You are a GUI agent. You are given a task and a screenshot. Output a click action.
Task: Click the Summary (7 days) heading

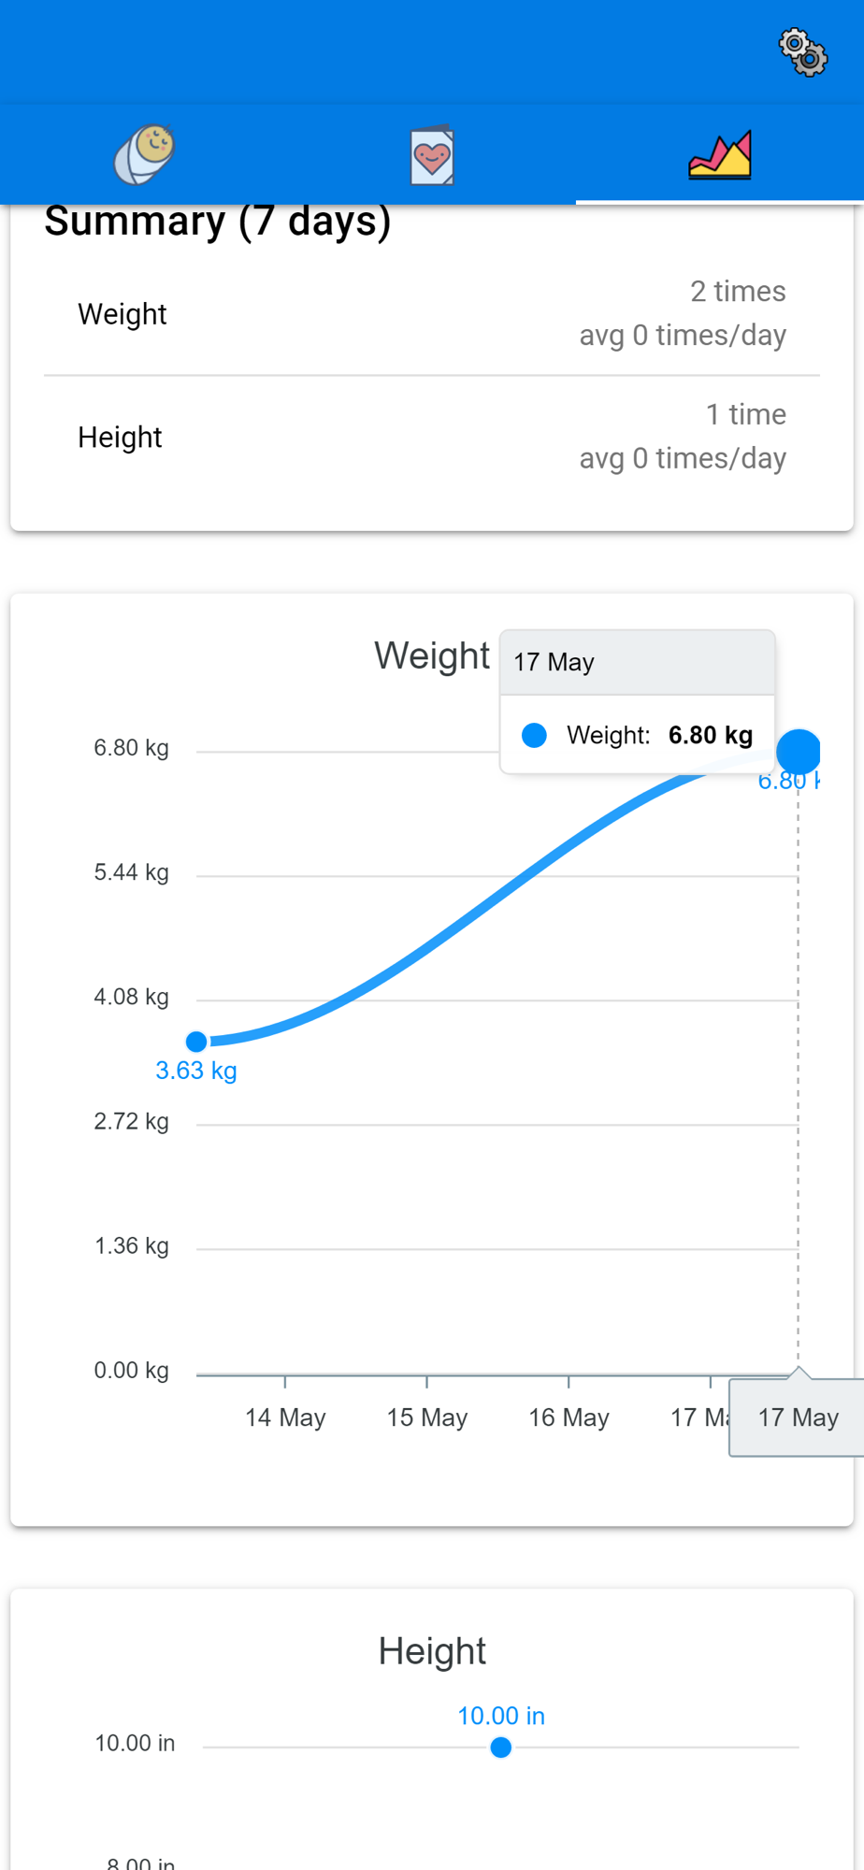click(218, 222)
